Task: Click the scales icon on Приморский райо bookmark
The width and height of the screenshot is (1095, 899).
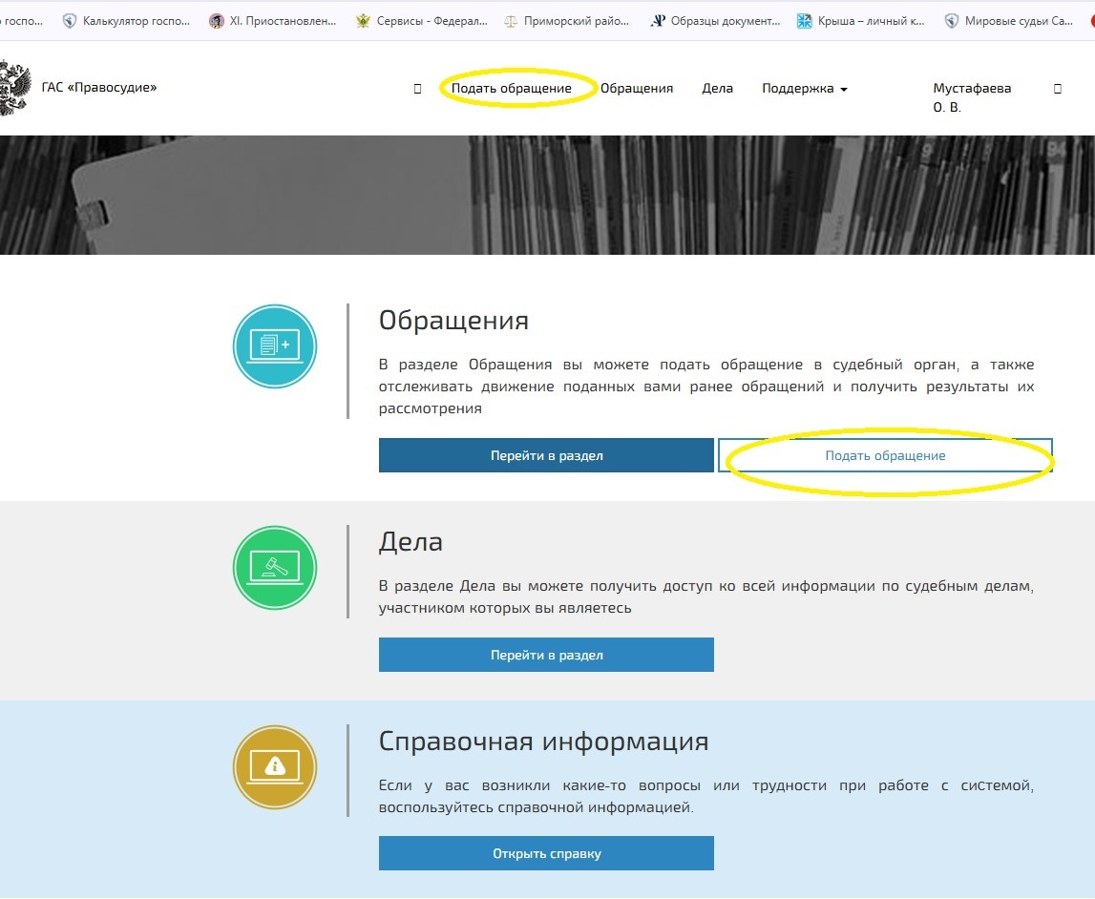Action: coord(510,19)
